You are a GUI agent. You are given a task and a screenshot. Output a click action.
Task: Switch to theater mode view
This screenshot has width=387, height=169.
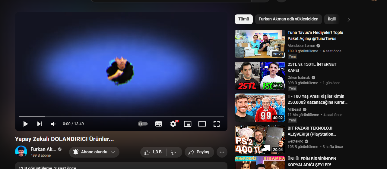[202, 124]
